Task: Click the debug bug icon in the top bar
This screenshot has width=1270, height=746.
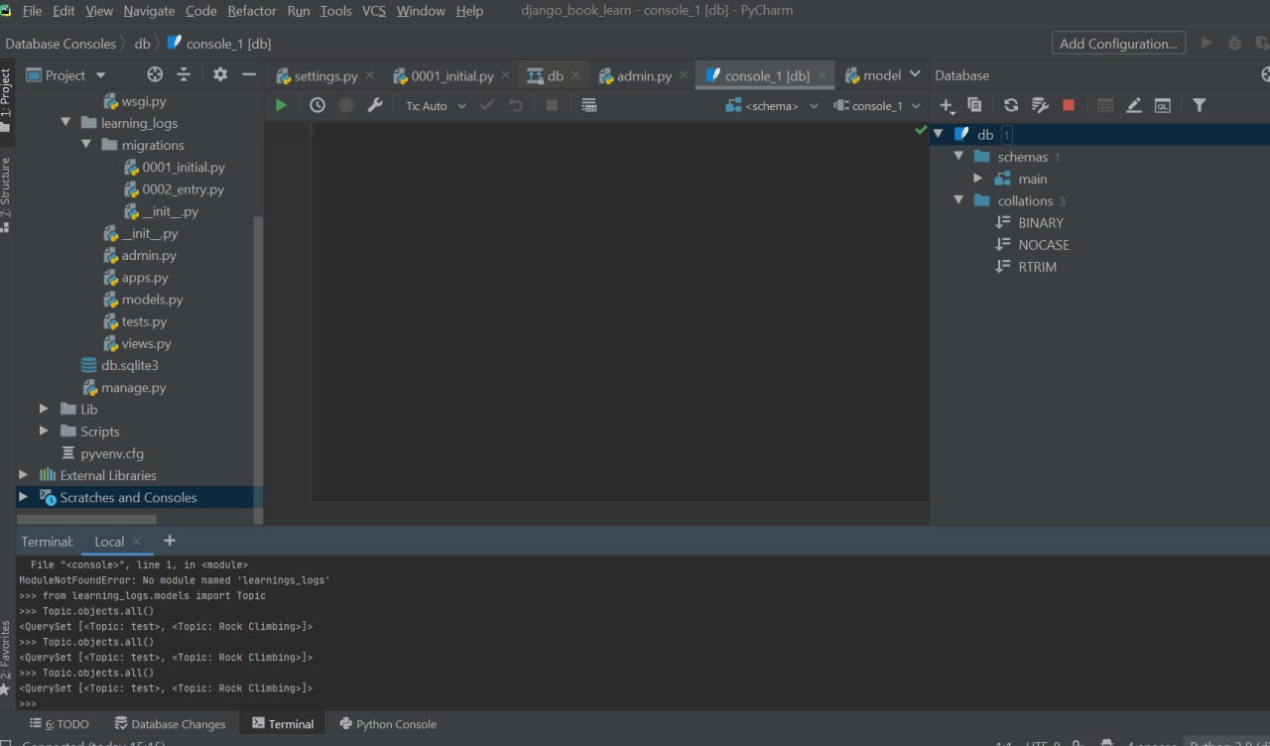Action: 1235,43
